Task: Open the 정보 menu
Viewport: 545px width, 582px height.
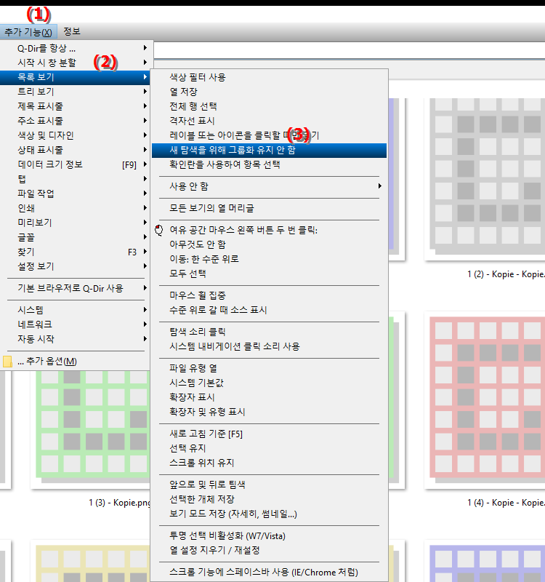Action: [x=71, y=31]
